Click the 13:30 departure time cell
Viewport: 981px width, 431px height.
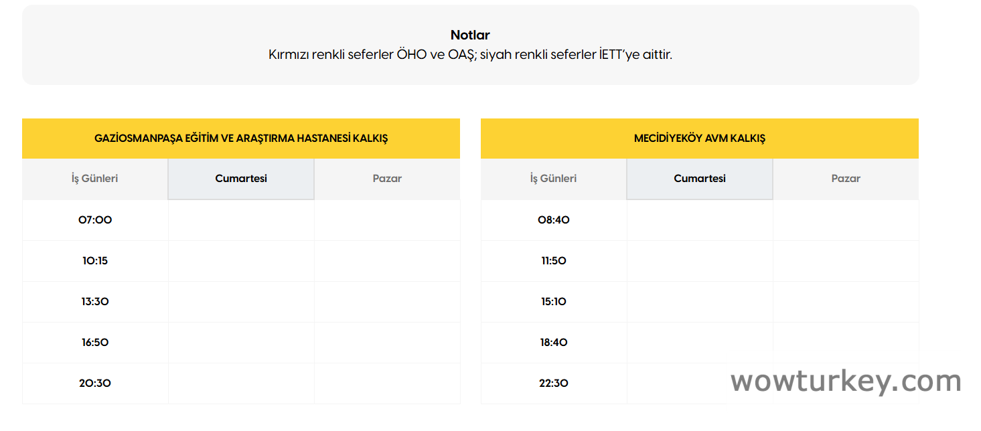[x=95, y=302]
